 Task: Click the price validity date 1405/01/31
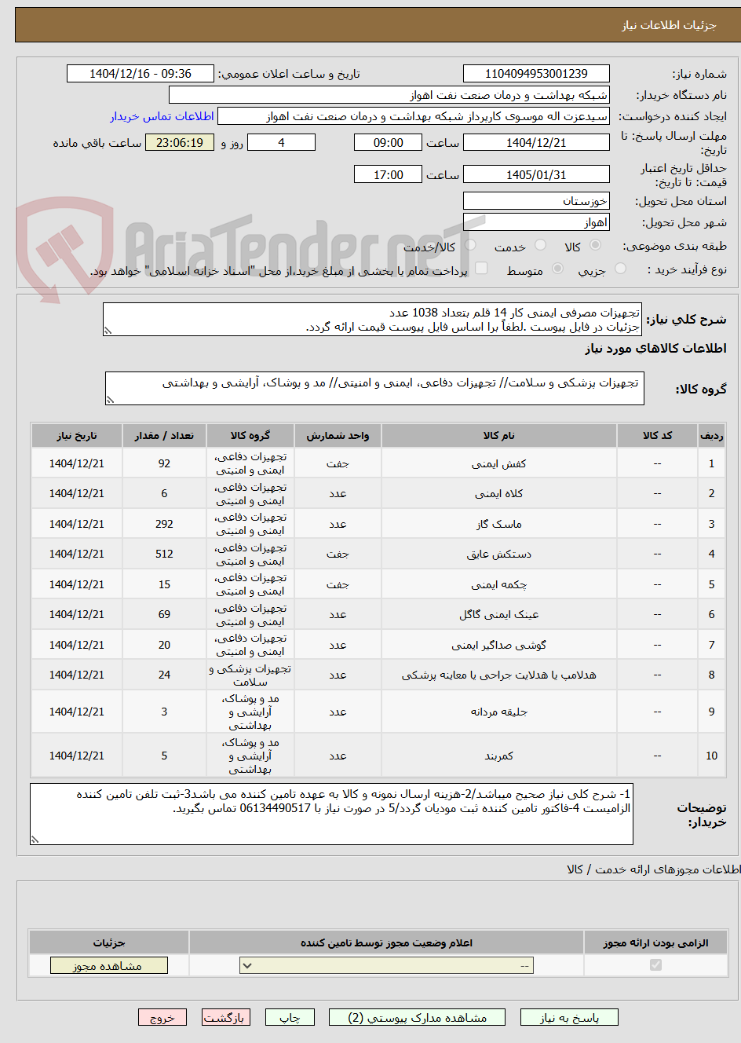[x=536, y=174]
